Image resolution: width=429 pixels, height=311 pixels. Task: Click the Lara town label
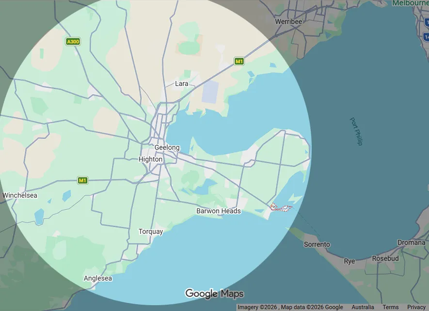182,84
